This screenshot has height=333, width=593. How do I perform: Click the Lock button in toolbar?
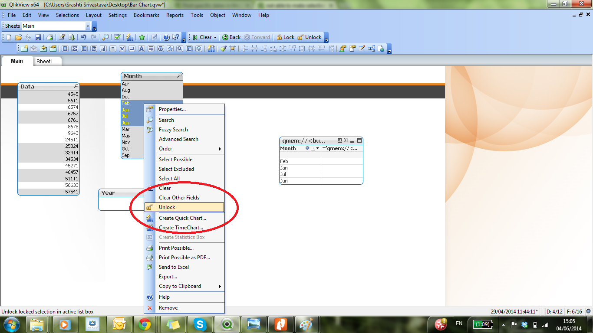point(286,37)
